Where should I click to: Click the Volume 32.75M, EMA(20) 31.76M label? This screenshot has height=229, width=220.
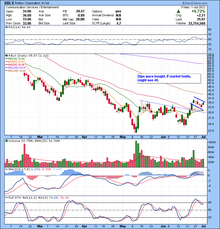[x=34, y=141]
